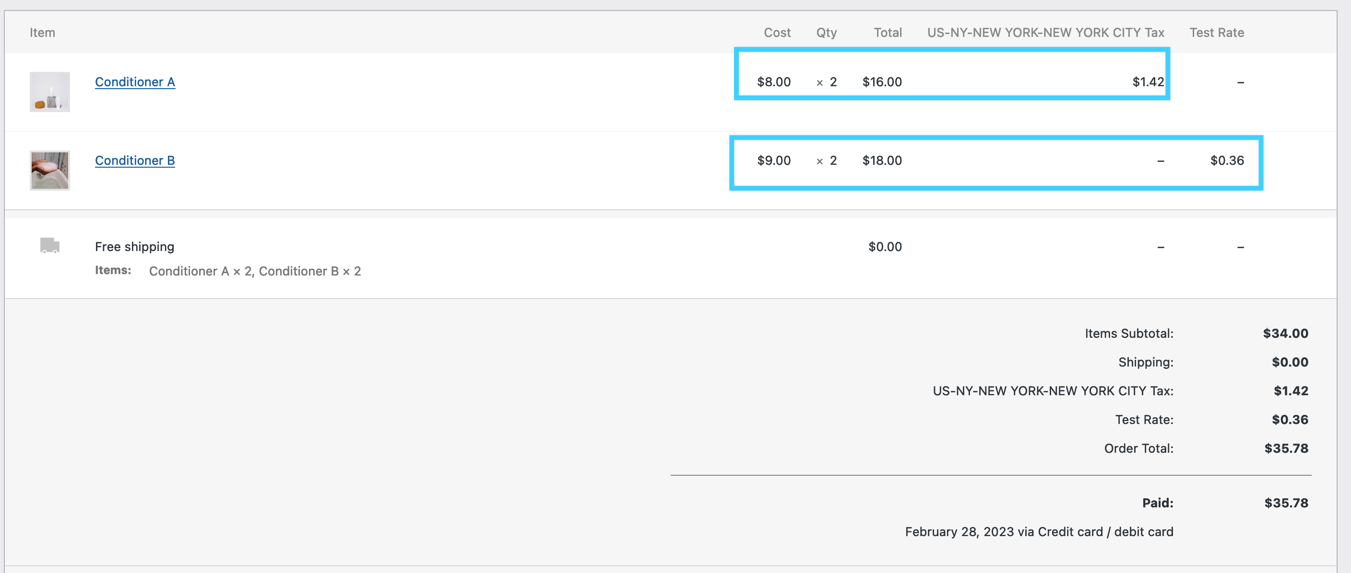This screenshot has height=573, width=1351.
Task: Click the US-NY-NEW YORK-NEW YORK CITY Tax header
Action: [1045, 33]
